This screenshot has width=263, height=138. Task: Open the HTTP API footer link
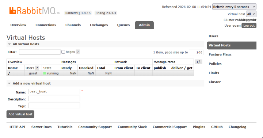pos(18,127)
